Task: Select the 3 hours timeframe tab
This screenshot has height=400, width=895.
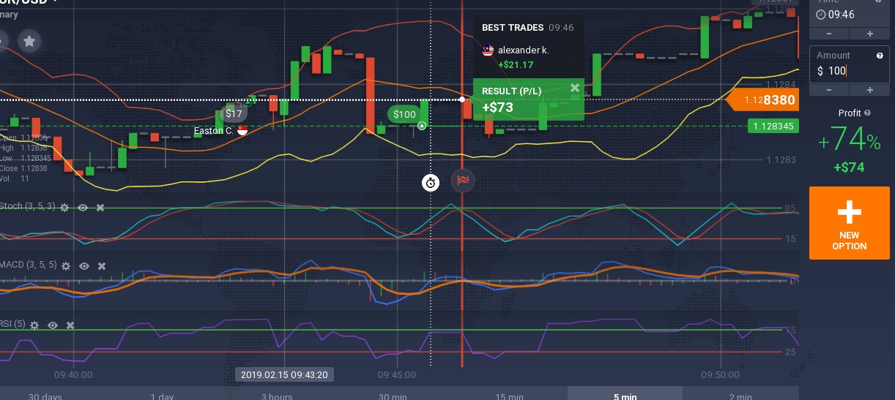Action: click(x=276, y=396)
